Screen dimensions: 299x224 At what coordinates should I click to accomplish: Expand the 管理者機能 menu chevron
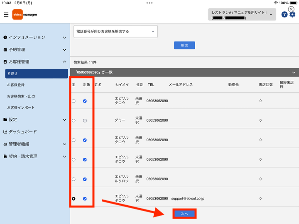click(65, 144)
